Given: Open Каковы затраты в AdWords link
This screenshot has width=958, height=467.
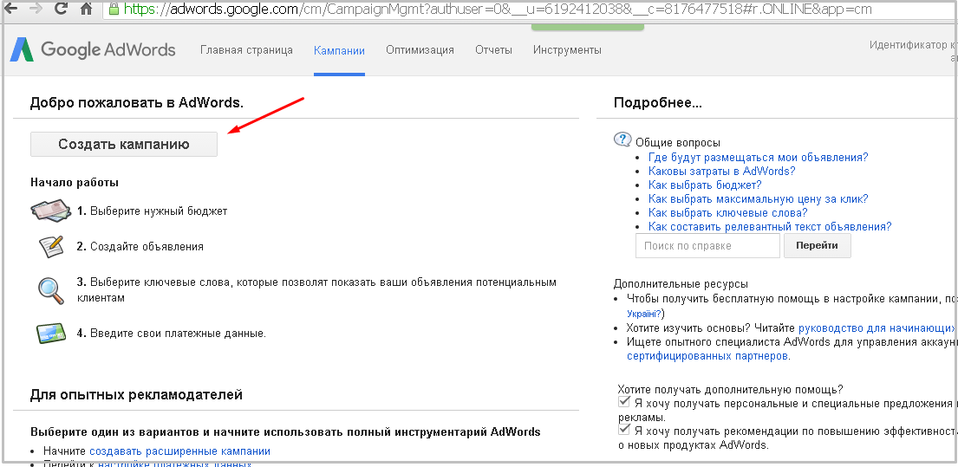Looking at the screenshot, I should [721, 171].
